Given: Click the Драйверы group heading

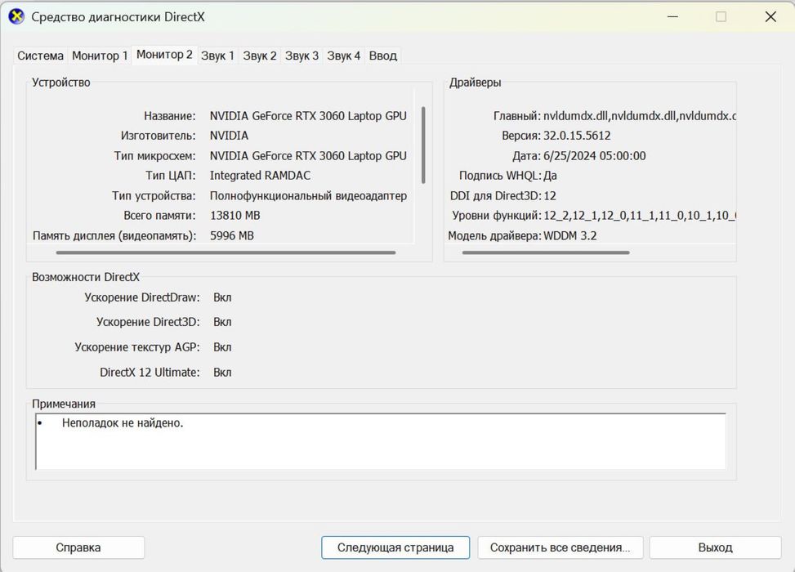Looking at the screenshot, I should click(475, 83).
